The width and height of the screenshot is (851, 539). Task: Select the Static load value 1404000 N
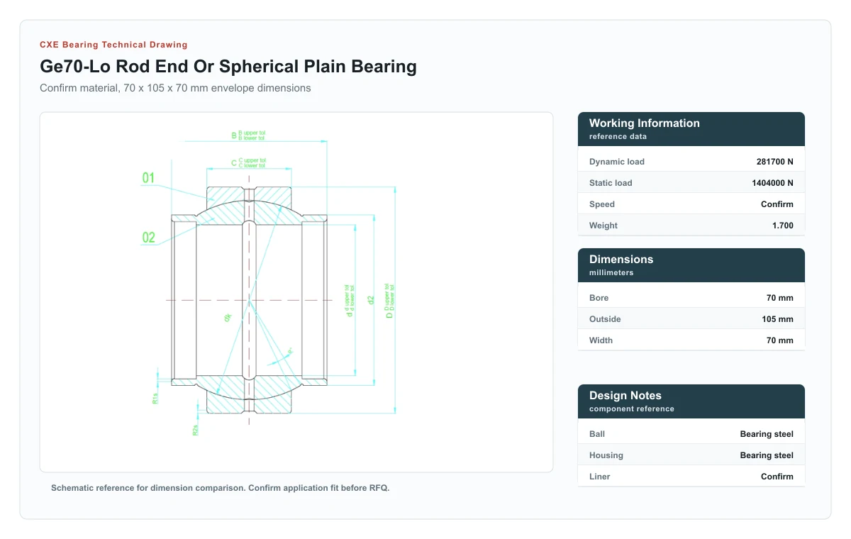772,183
